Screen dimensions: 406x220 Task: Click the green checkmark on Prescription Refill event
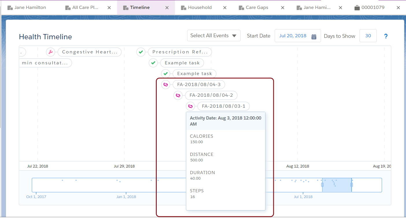click(x=141, y=52)
